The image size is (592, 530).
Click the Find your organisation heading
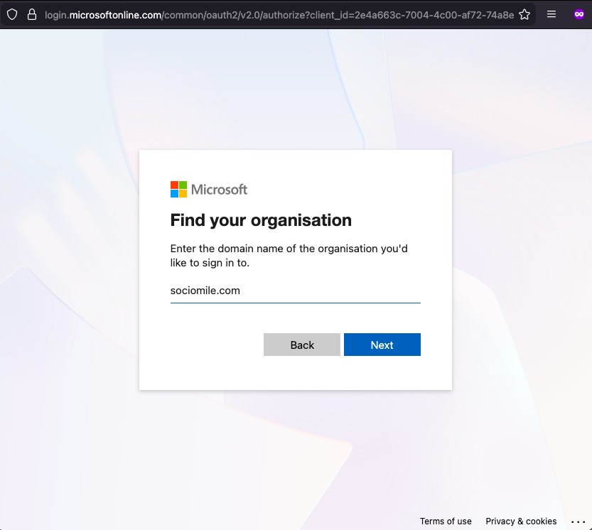click(261, 220)
